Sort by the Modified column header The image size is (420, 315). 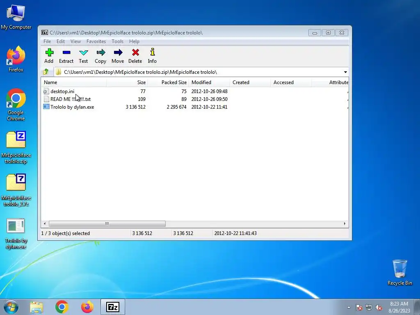click(209, 82)
